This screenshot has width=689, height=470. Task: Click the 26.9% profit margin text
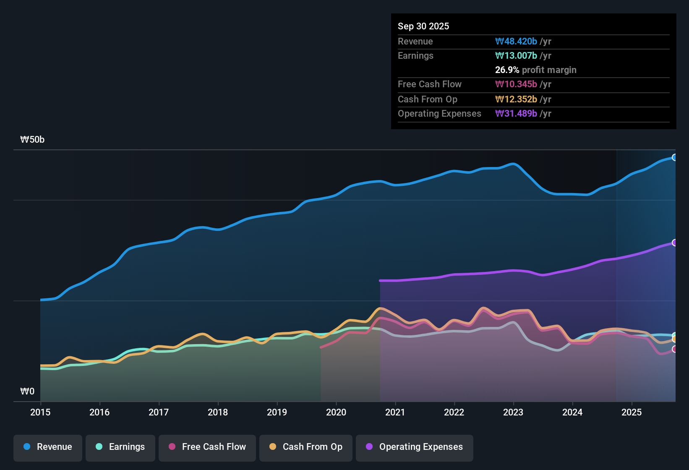point(535,70)
